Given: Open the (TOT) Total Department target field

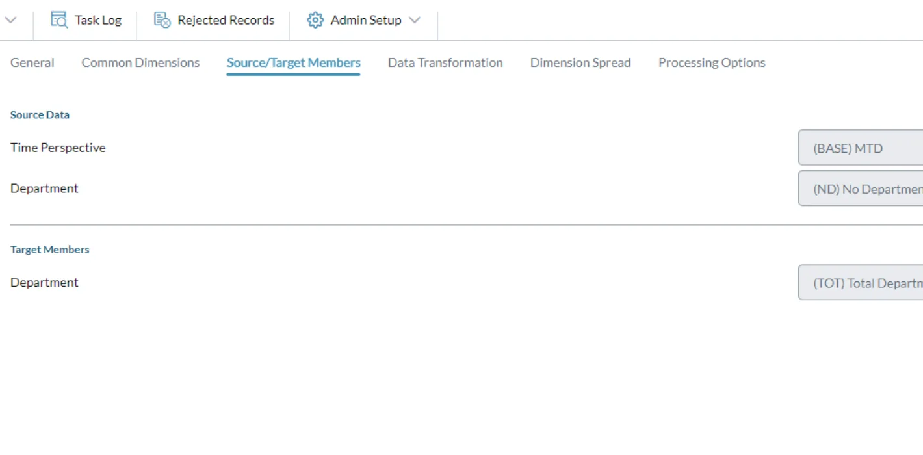Looking at the screenshot, I should pyautogui.click(x=861, y=283).
